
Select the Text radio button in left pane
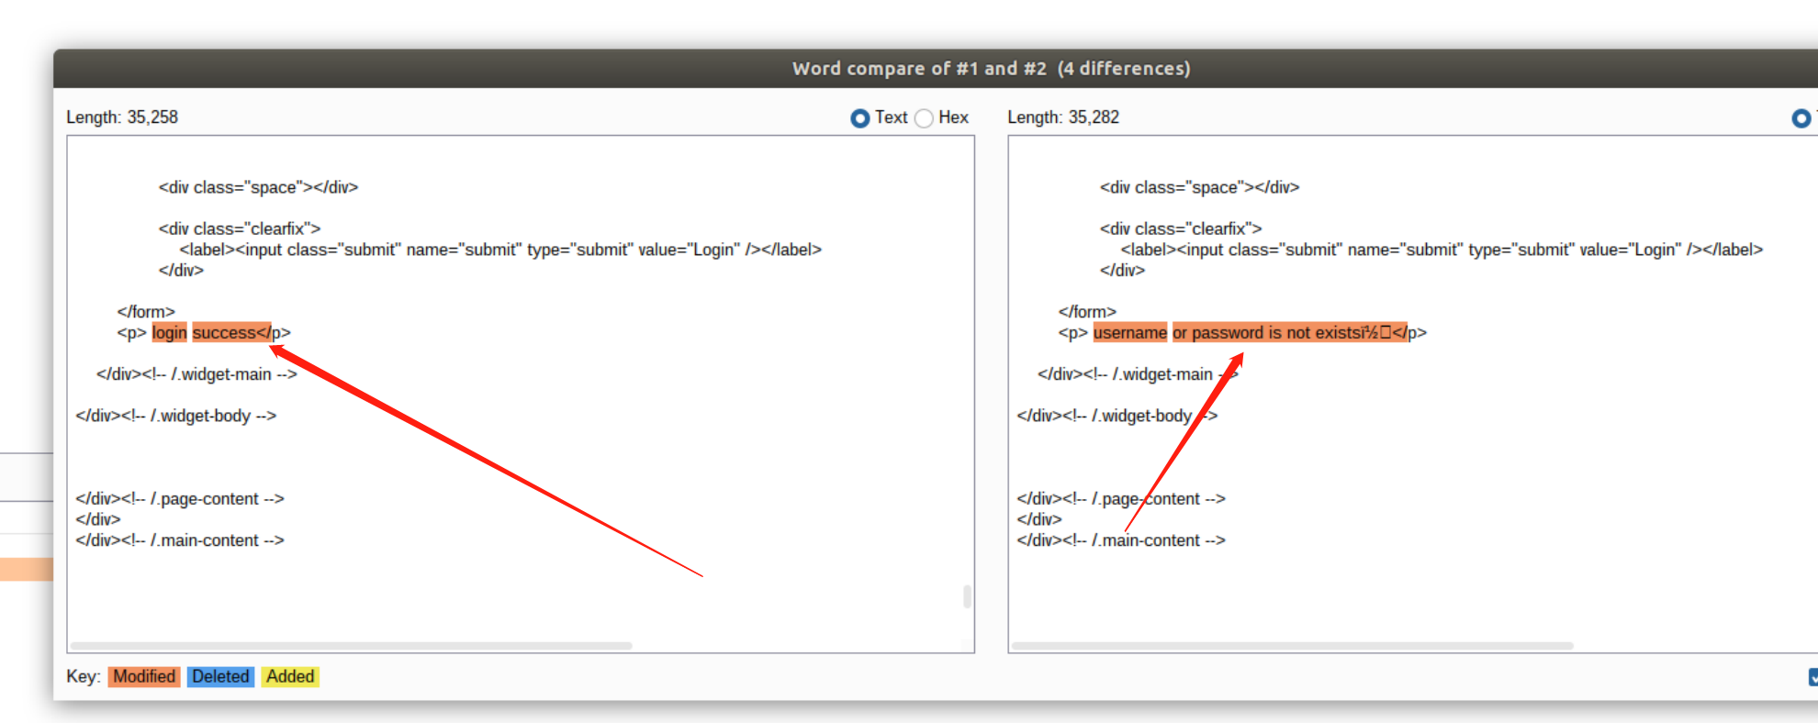(x=859, y=118)
